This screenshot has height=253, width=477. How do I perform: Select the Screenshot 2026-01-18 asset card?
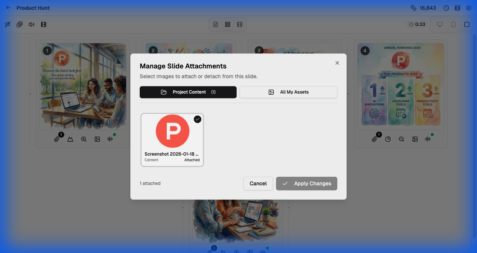pyautogui.click(x=172, y=140)
